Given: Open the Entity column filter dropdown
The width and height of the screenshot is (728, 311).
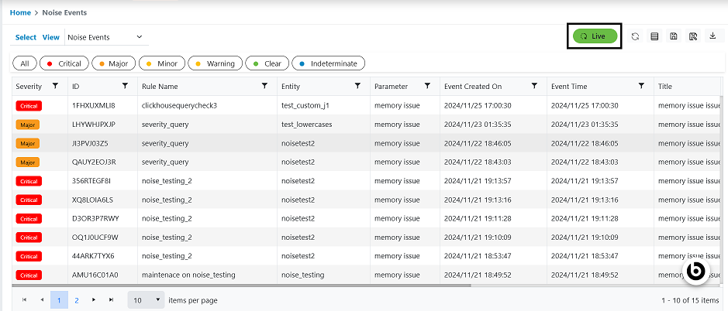Looking at the screenshot, I should [357, 86].
